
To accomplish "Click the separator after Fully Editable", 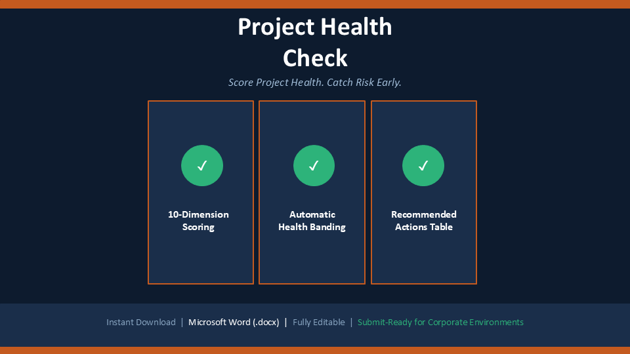I will tap(351, 323).
